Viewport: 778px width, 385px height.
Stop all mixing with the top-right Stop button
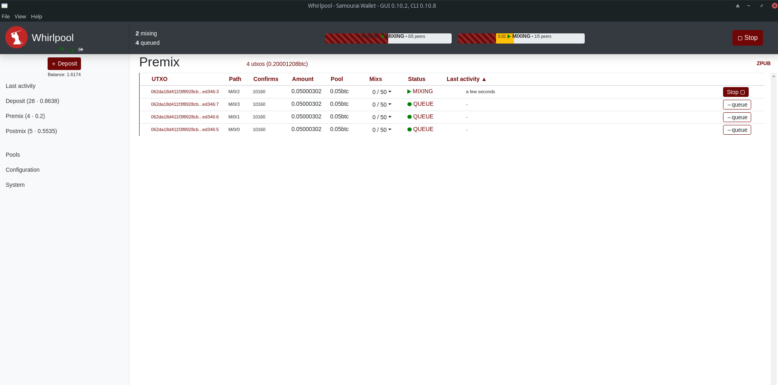coord(747,38)
